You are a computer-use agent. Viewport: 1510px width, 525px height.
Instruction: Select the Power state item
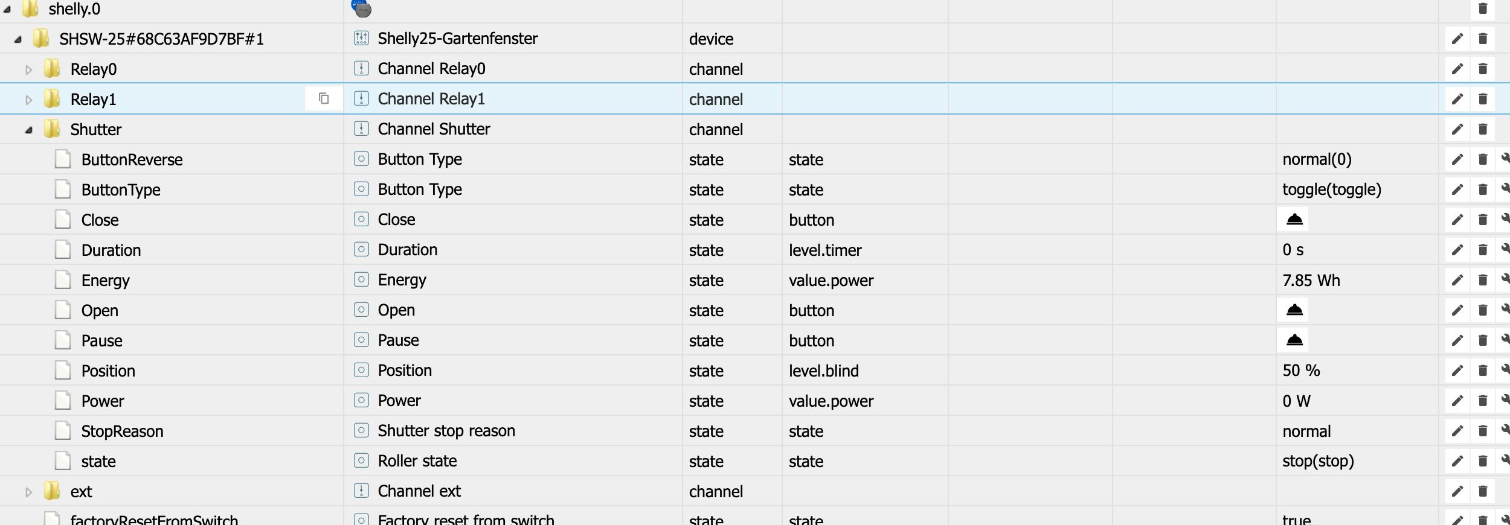coord(103,401)
